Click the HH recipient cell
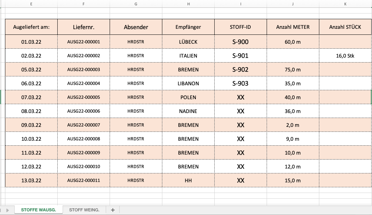The width and height of the screenshot is (372, 215). tap(188, 181)
